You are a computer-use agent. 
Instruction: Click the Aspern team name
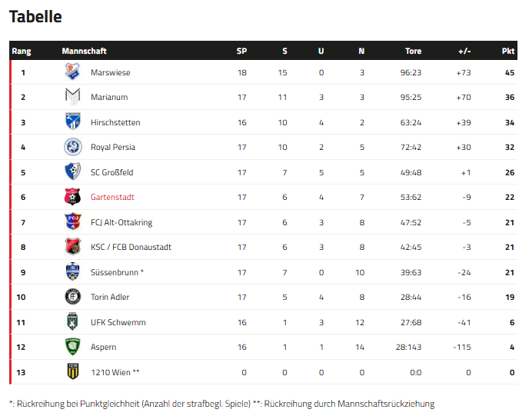pos(103,348)
